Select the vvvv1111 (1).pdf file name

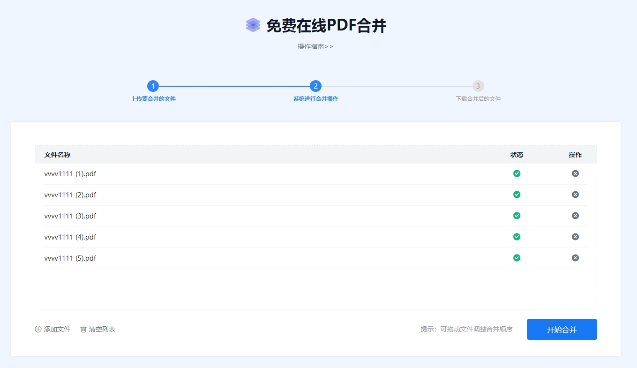pyautogui.click(x=70, y=174)
